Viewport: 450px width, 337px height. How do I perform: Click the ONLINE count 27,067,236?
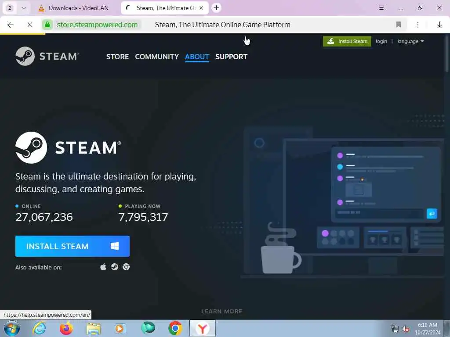click(44, 217)
